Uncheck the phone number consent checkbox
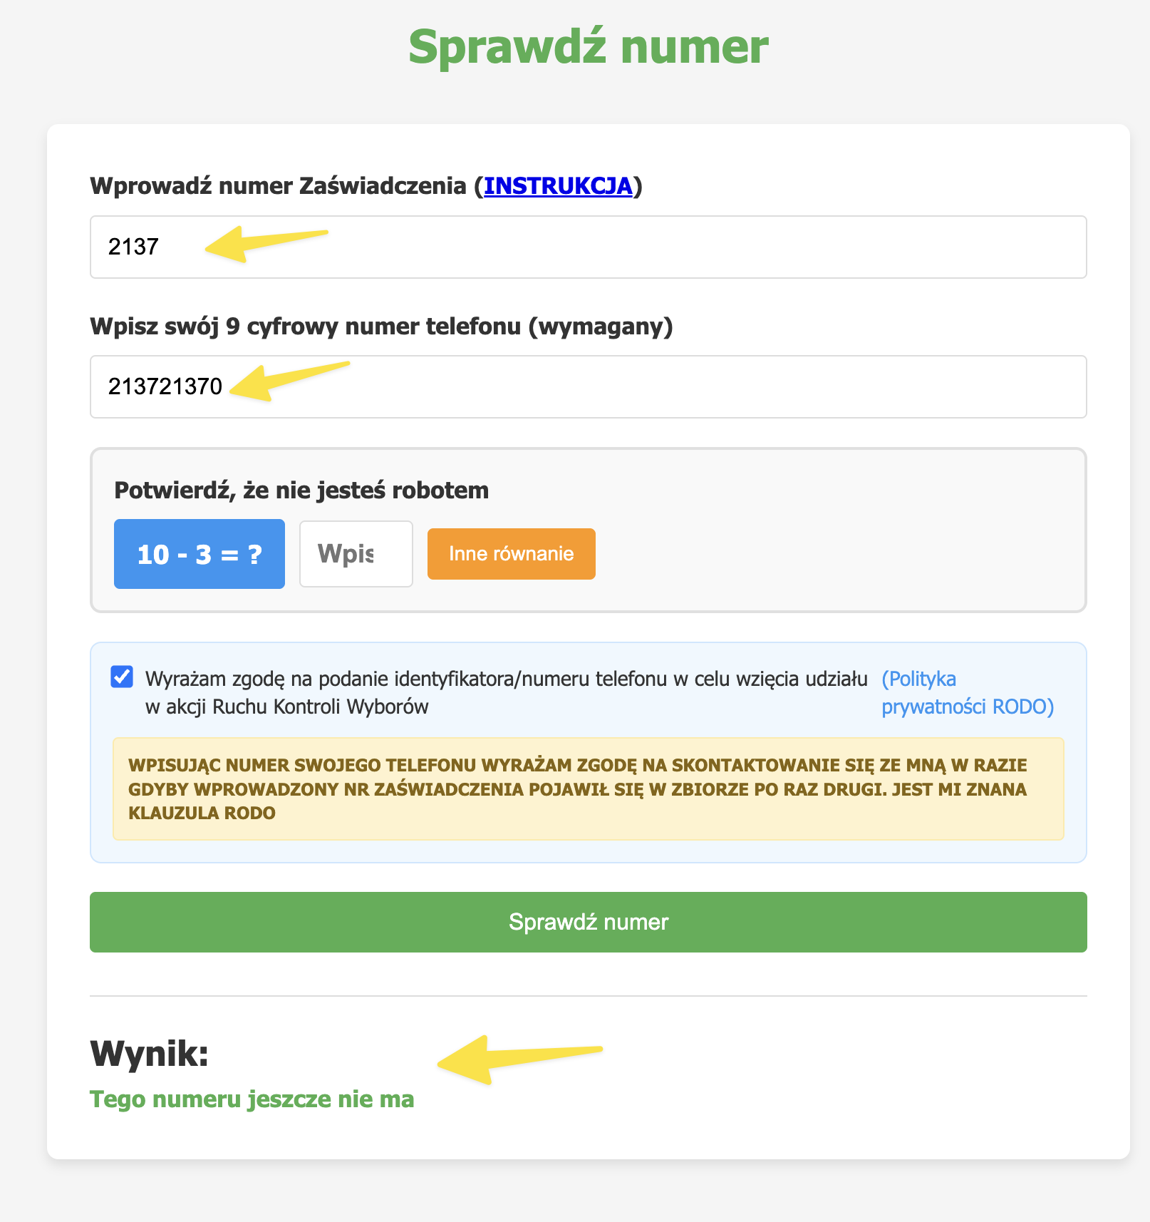 pyautogui.click(x=122, y=677)
